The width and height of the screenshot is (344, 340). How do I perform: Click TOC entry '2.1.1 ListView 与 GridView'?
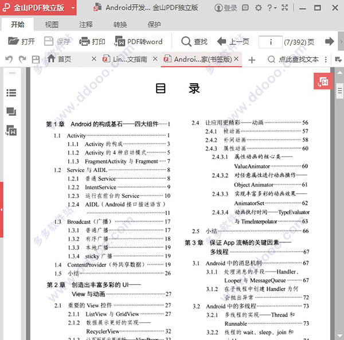pos(119,314)
